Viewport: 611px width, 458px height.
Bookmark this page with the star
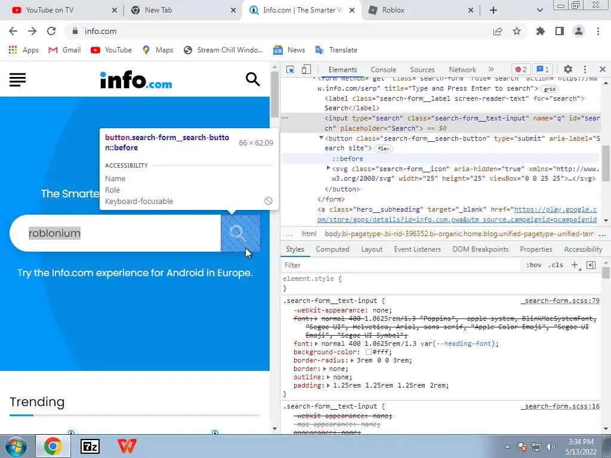coord(517,31)
